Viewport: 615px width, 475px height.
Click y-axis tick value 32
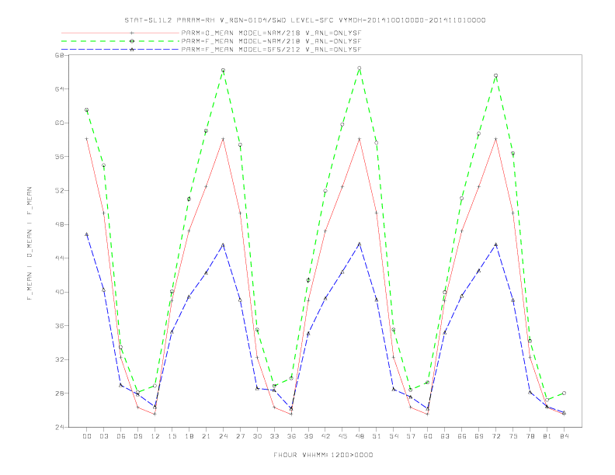pyautogui.click(x=60, y=359)
